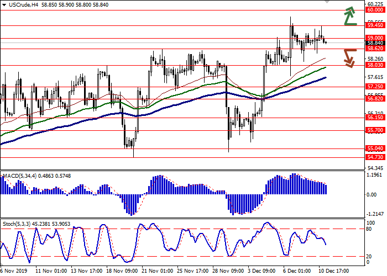Select the 59.450 price level label
The image size is (387, 276).
(375, 25)
